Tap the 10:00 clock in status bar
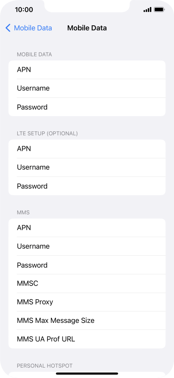 click(24, 10)
